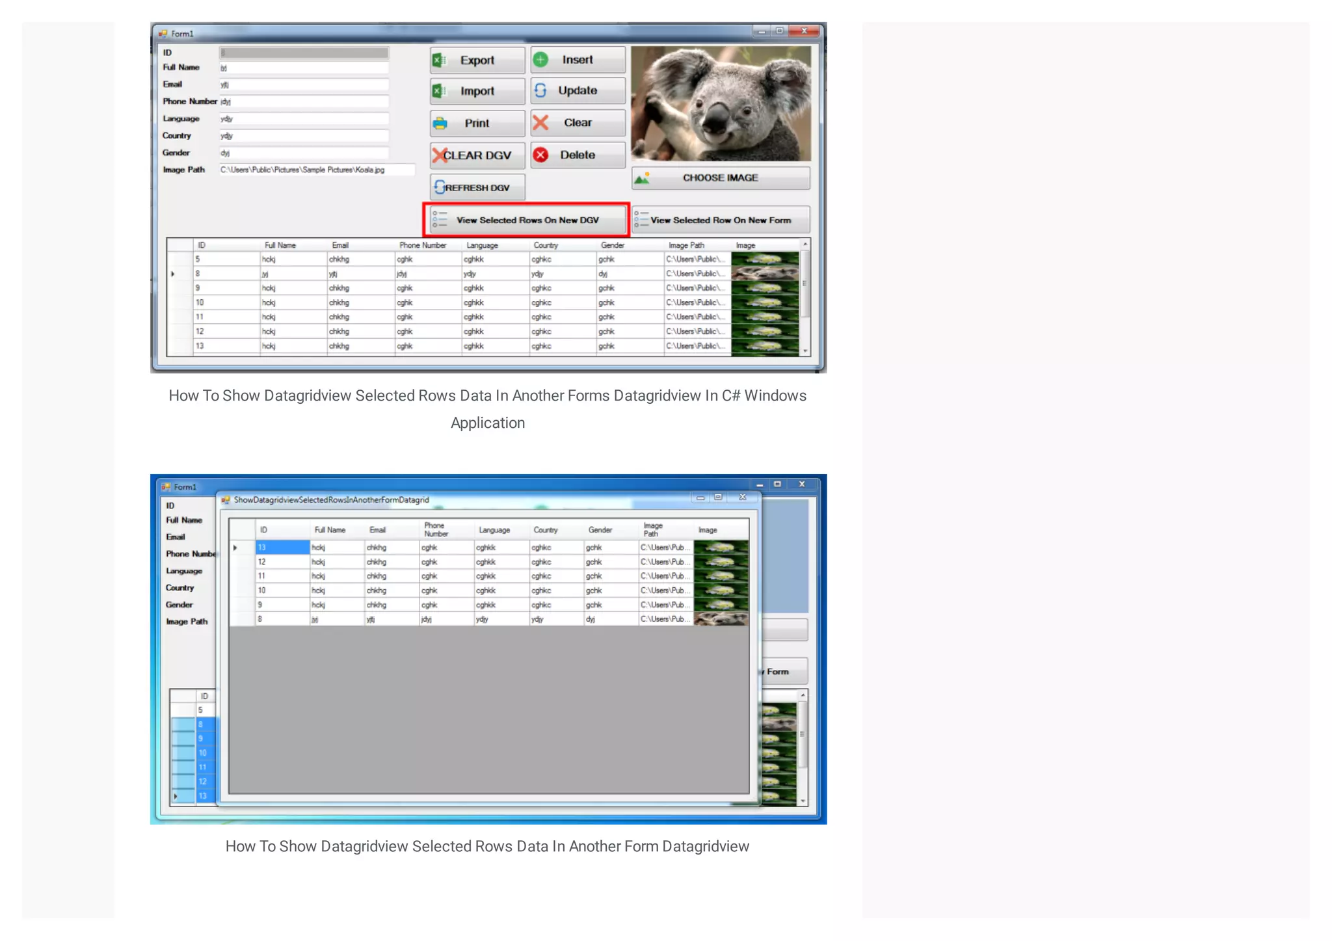Image resolution: width=1332 pixels, height=941 pixels.
Task: Click highlighted ID 13 cell in second form grid
Action: pos(282,548)
